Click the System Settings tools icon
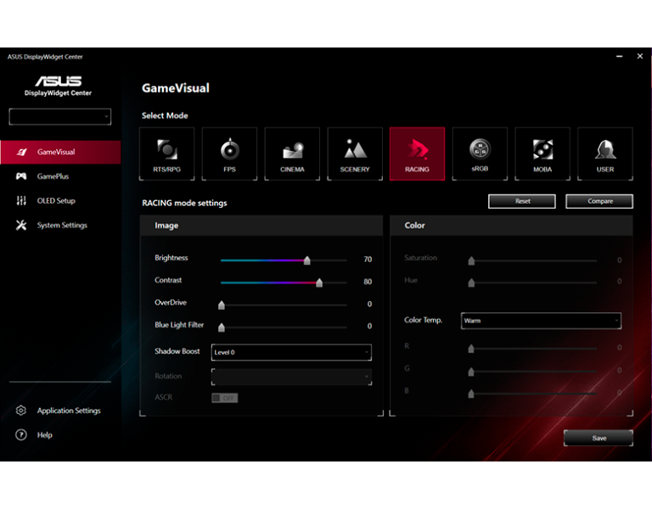 point(21,225)
